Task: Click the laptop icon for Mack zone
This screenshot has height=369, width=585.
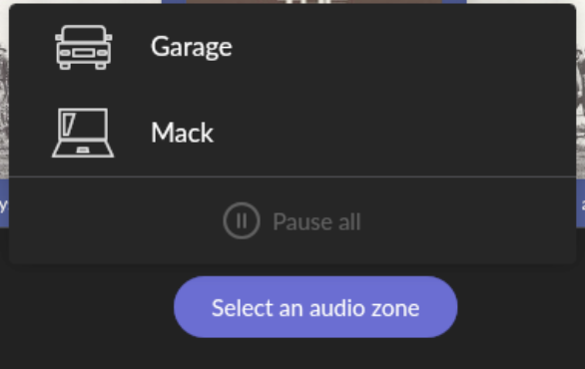Action: (x=83, y=133)
